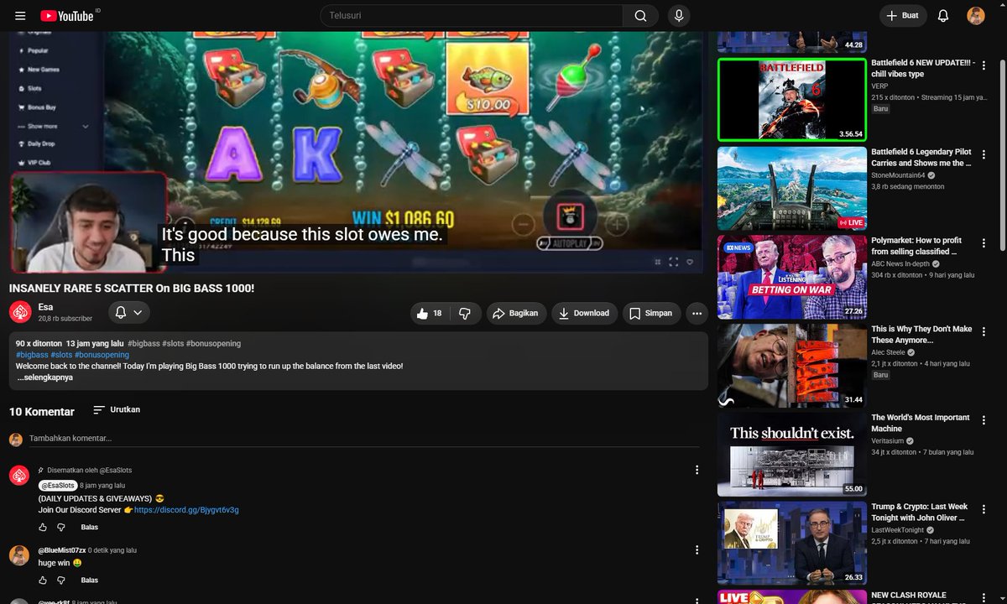Expand the subscription notification bell dropdown
1007x604 pixels.
128,312
